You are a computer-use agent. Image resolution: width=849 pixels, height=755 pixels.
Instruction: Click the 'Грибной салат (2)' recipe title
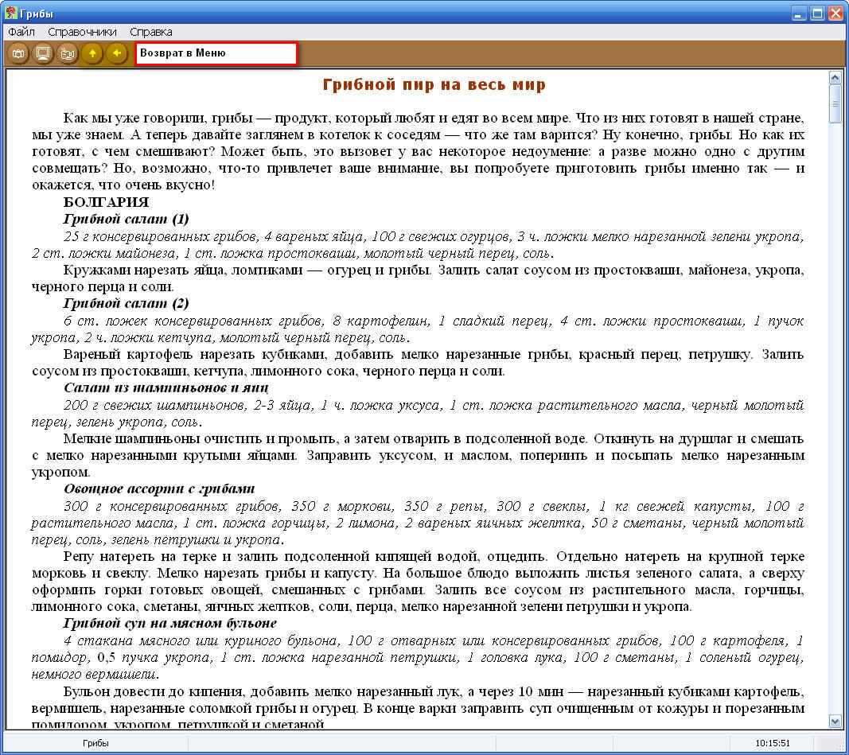(x=126, y=303)
